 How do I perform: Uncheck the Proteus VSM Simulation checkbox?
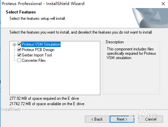(x=19, y=44)
